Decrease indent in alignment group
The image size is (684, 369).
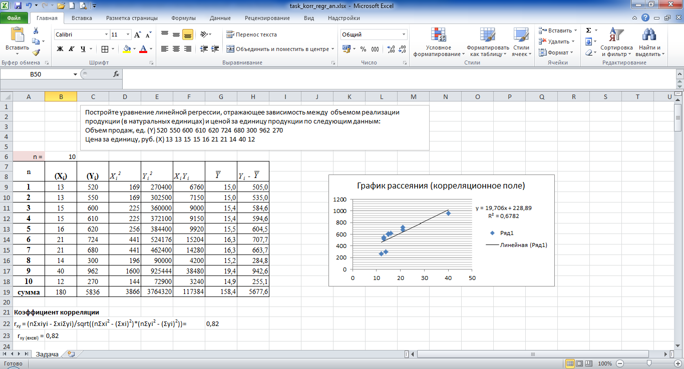203,49
